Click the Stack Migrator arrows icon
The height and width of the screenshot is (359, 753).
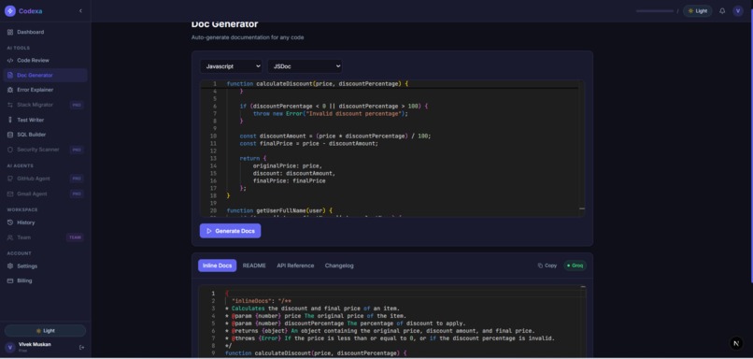click(10, 105)
